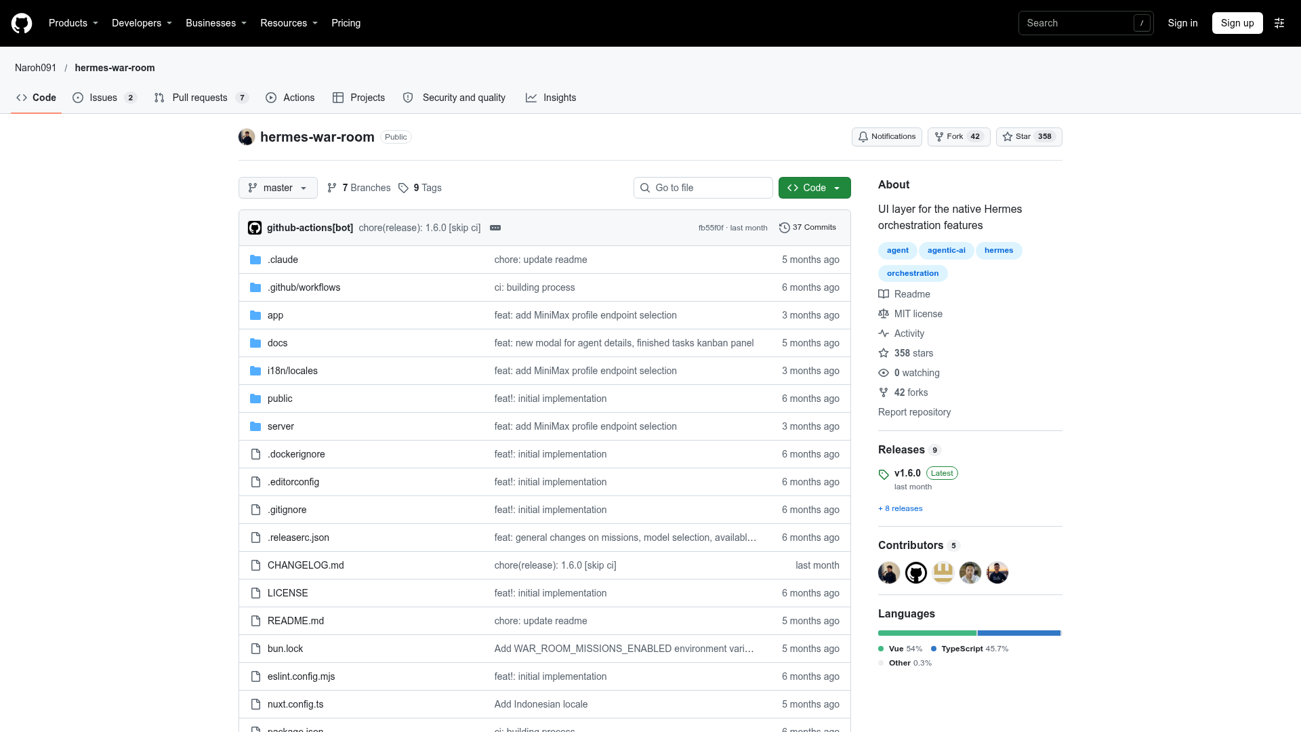
Task: Click the Readme book icon
Action: (x=884, y=294)
